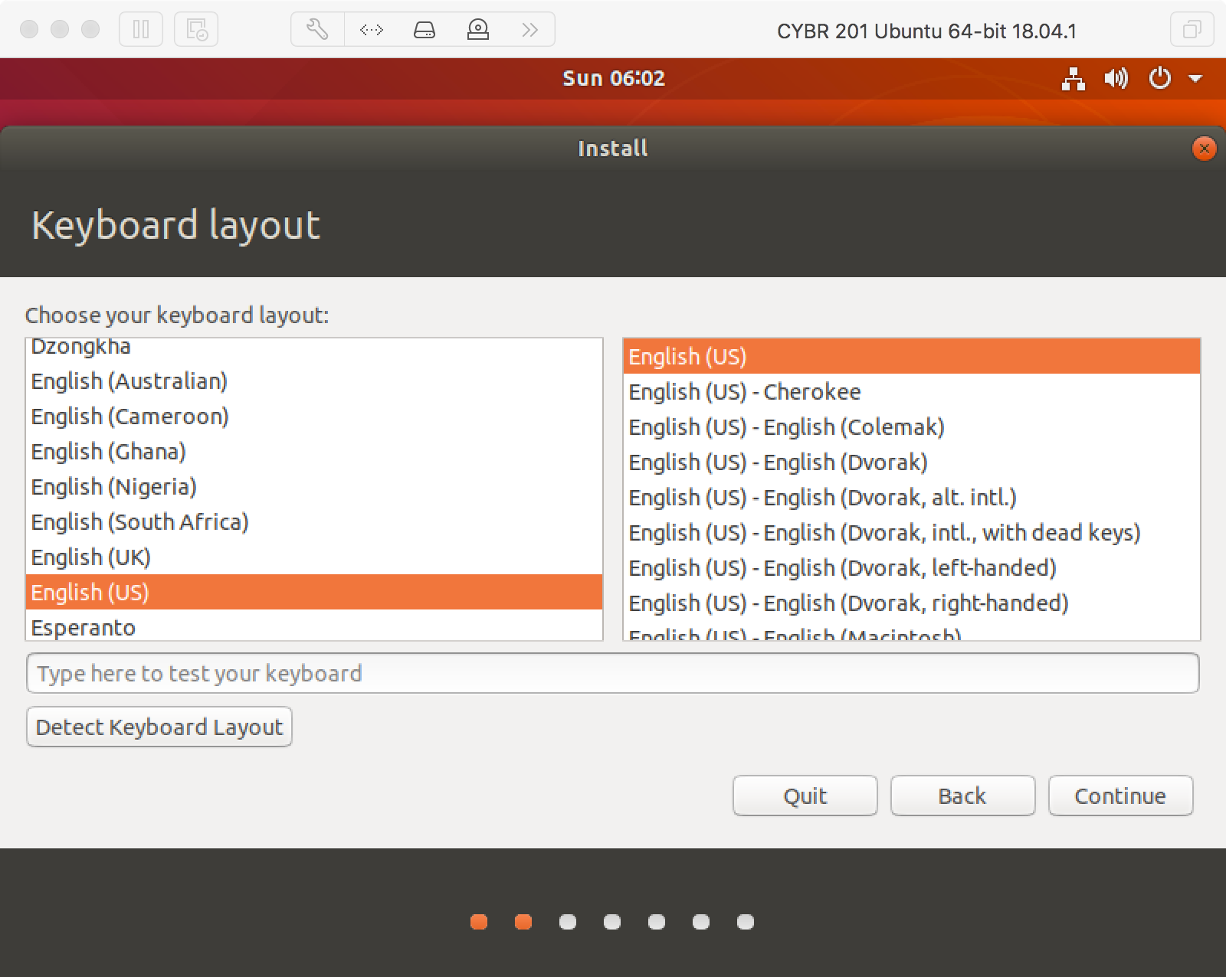
Task: Go back with the Back button
Action: point(962,796)
